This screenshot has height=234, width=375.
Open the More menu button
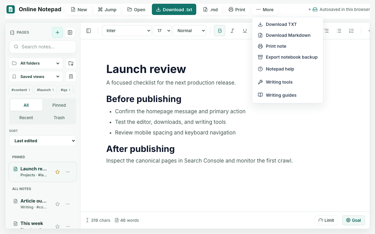[265, 9]
